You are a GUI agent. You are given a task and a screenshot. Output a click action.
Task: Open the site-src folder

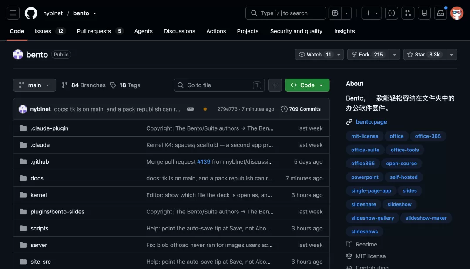click(40, 262)
